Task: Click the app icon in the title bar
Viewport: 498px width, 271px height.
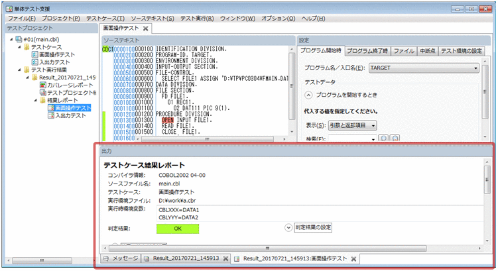Action: (9, 9)
